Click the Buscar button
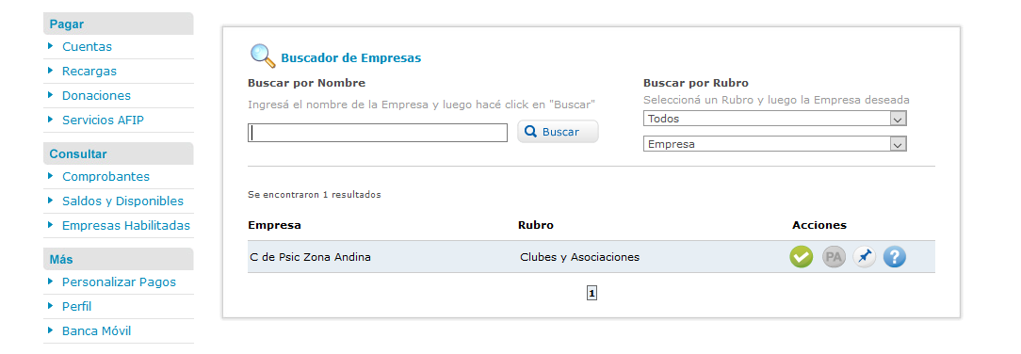Screen dimensions: 1021x354 (x=558, y=132)
